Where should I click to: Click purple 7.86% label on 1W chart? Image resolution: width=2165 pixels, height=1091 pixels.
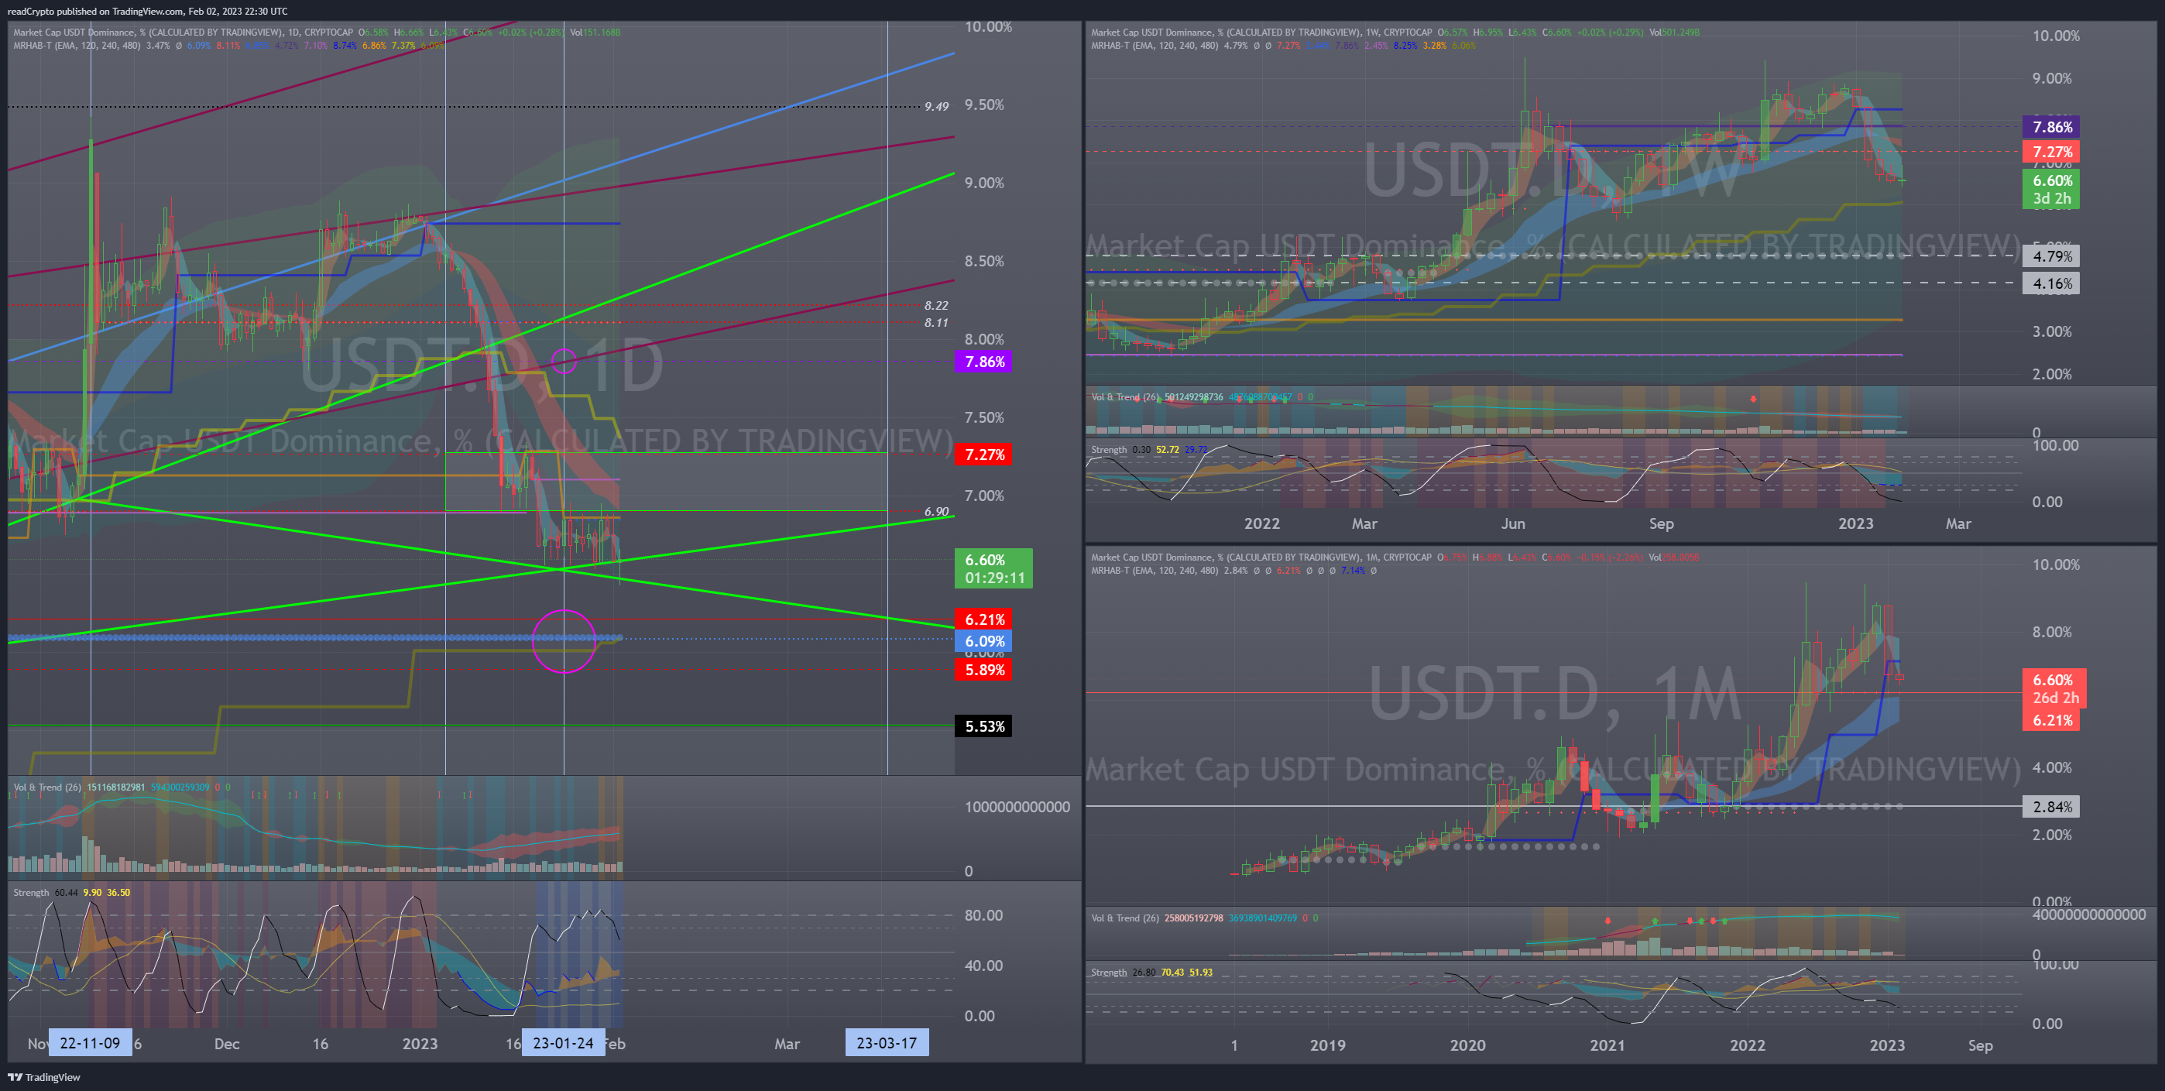[x=2050, y=128]
